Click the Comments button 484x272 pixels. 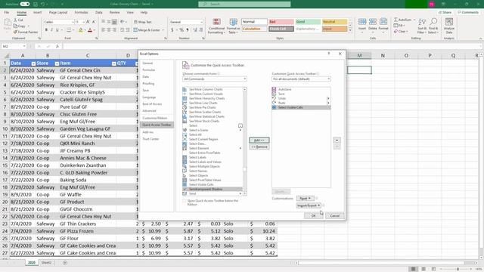pos(468,12)
